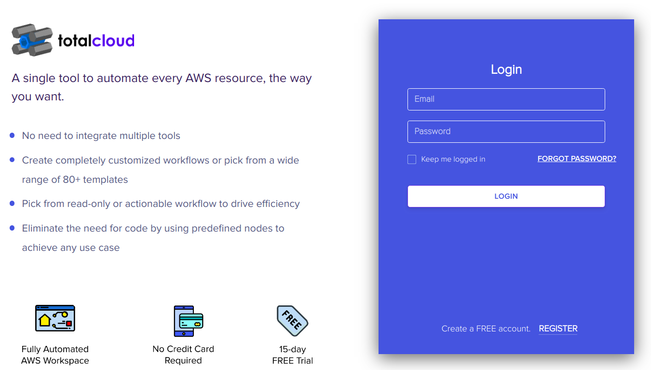Click the '15-day FREE Trial' caption
Image resolution: width=651 pixels, height=370 pixels.
click(x=293, y=355)
